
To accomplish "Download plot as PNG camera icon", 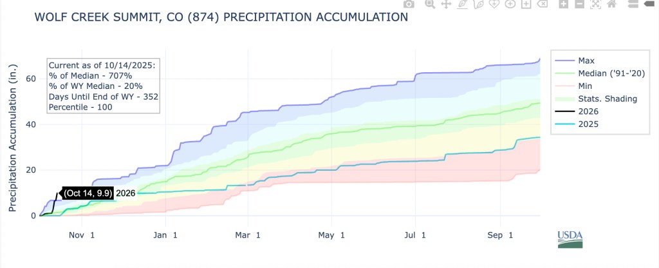I will click(x=408, y=5).
